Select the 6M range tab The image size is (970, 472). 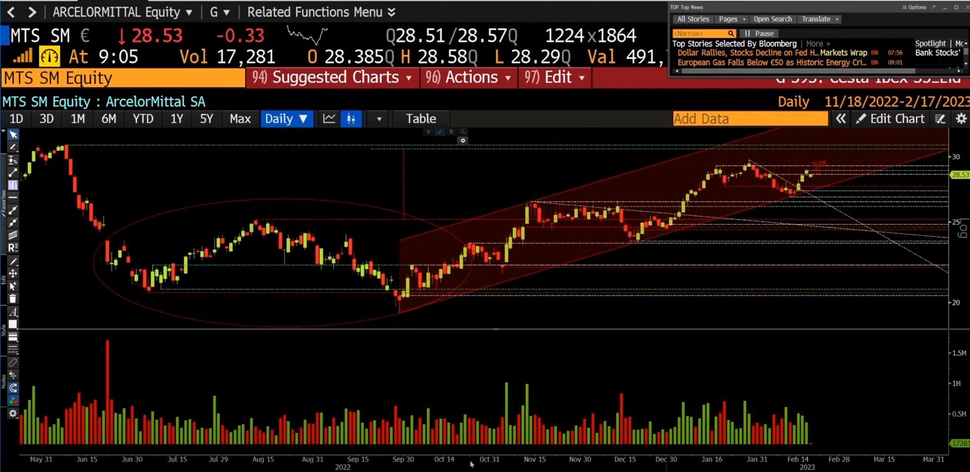click(x=109, y=119)
